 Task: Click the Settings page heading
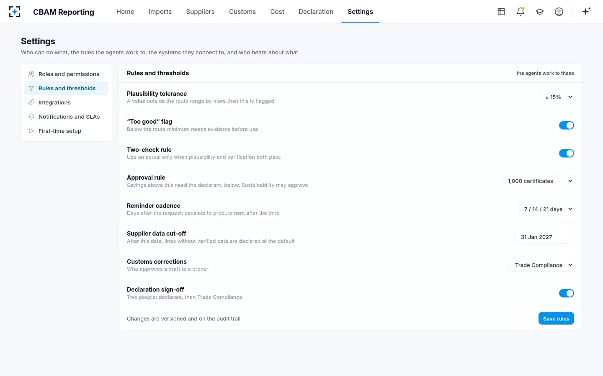pyautogui.click(x=38, y=41)
